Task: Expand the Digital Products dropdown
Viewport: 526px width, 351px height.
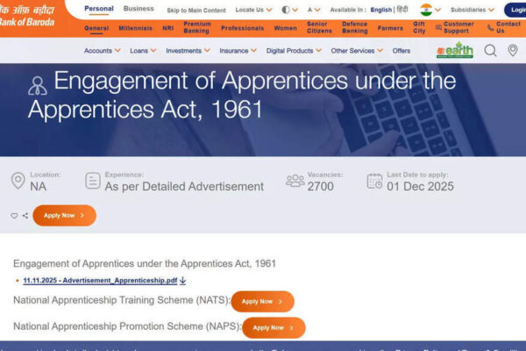Action: pyautogui.click(x=294, y=51)
